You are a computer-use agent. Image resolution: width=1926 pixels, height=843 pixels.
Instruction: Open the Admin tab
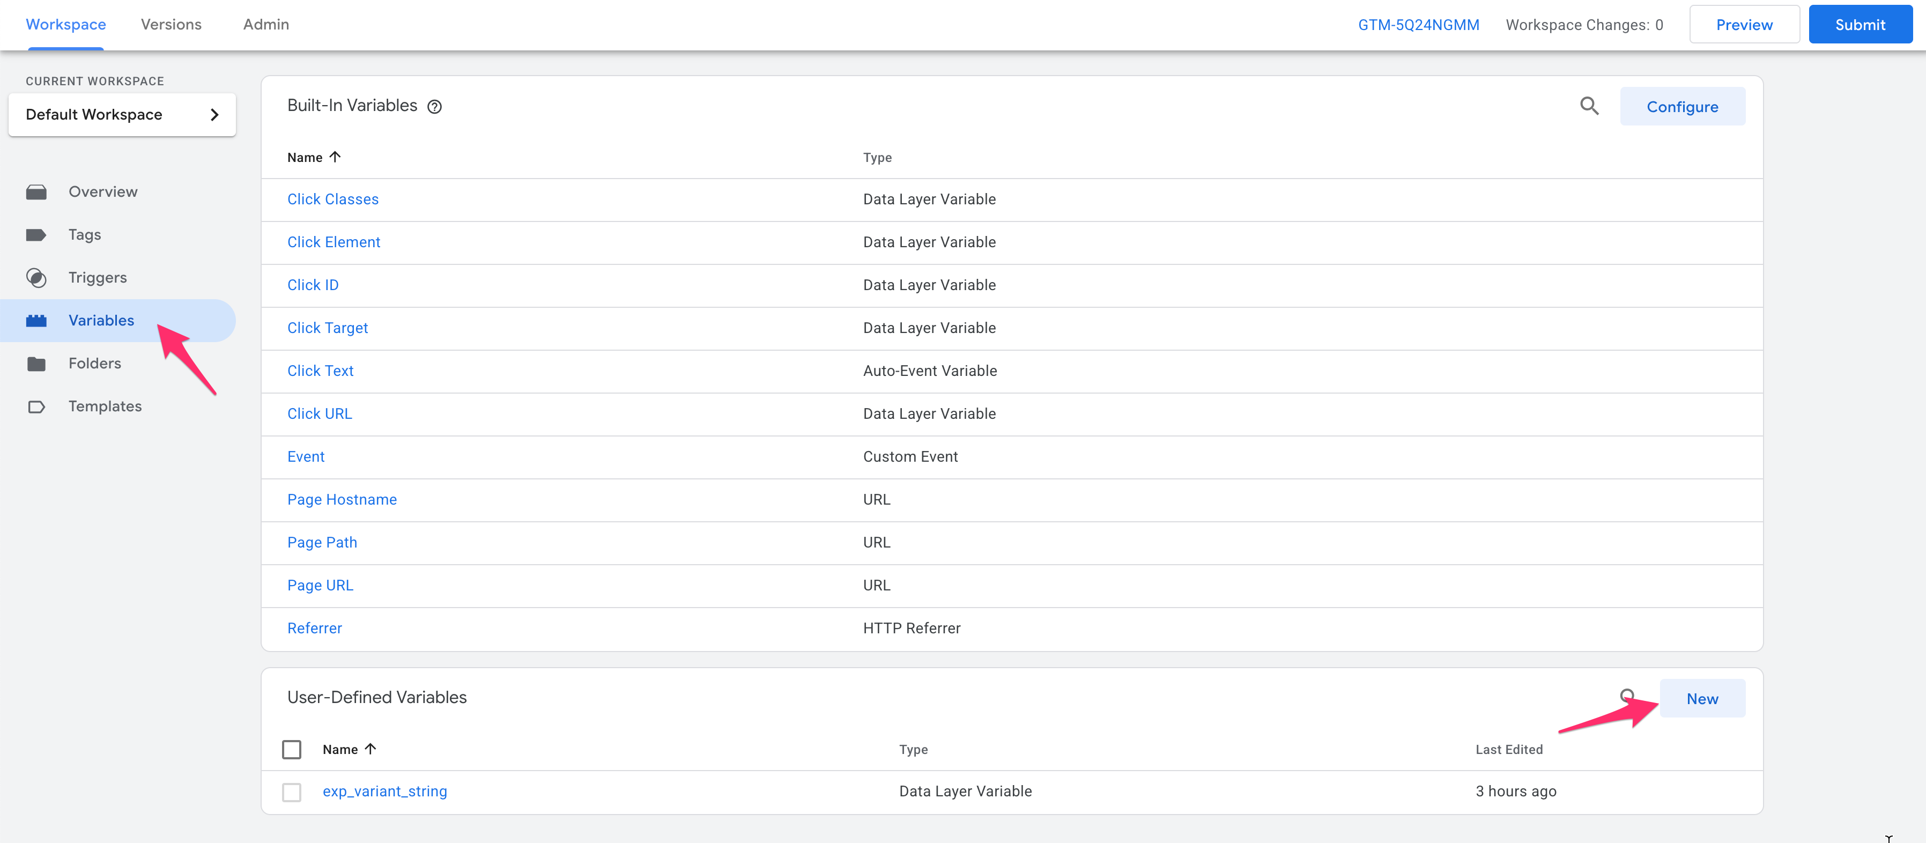pyautogui.click(x=265, y=24)
